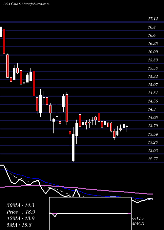
Task: Click the 13.03 price axis label
Action: (x=153, y=151)
